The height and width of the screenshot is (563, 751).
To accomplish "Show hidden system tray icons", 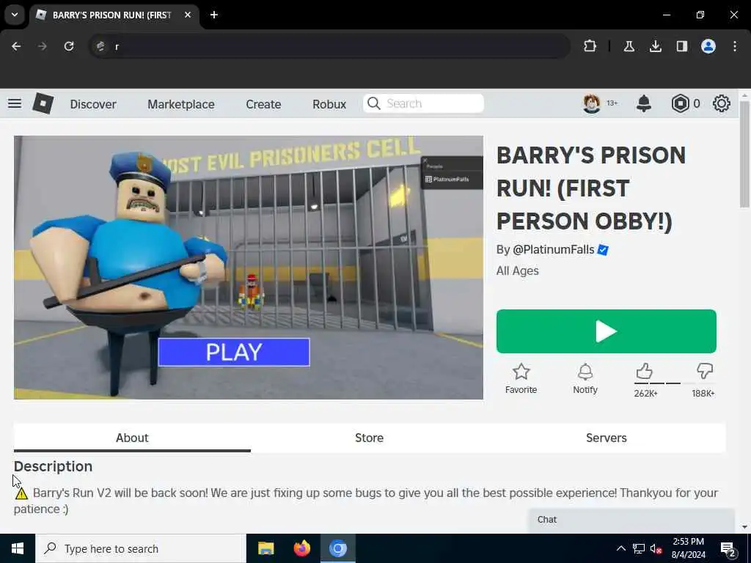I will tap(620, 548).
